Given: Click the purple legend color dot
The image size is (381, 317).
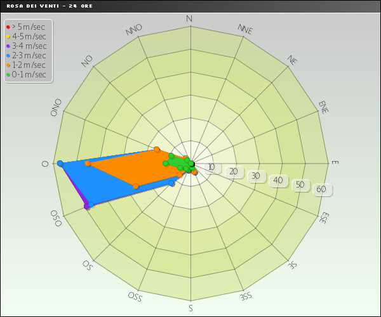Looking at the screenshot, I should pyautogui.click(x=8, y=46).
